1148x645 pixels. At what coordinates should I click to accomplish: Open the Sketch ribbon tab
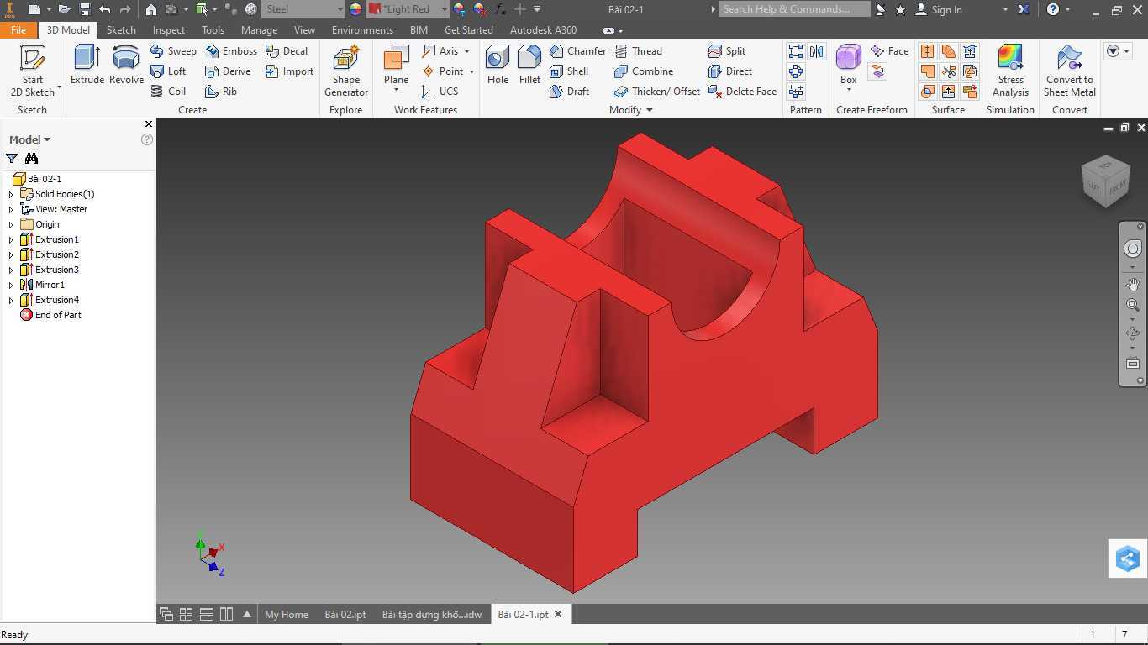121,29
